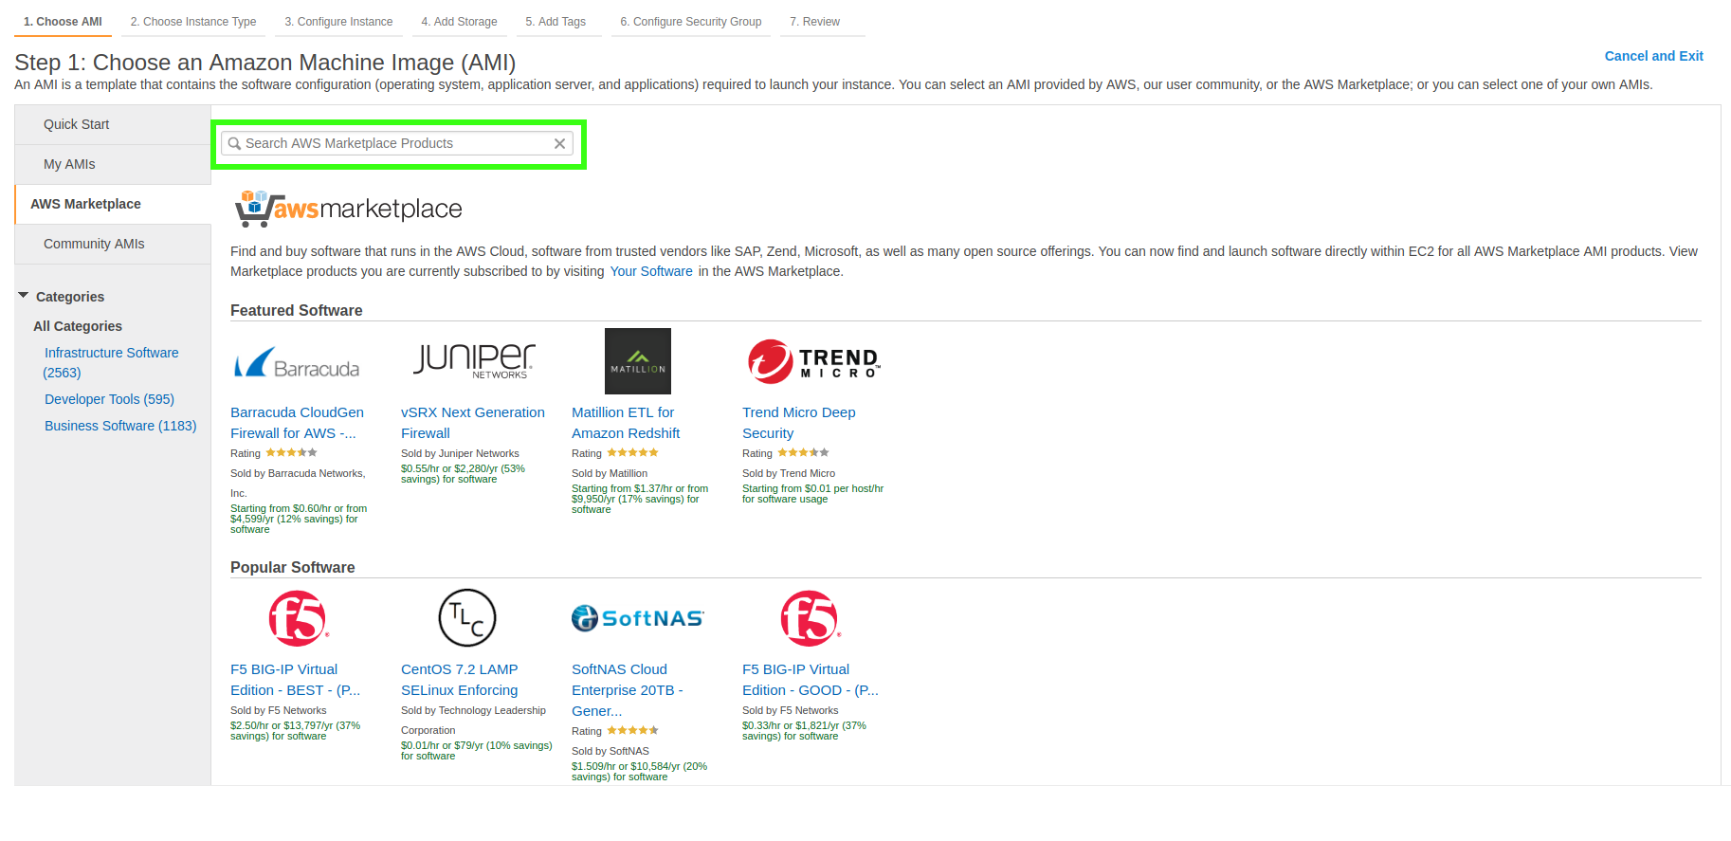Viewport: 1731px width, 841px height.
Task: Open the Matillion logo tile
Action: [638, 361]
